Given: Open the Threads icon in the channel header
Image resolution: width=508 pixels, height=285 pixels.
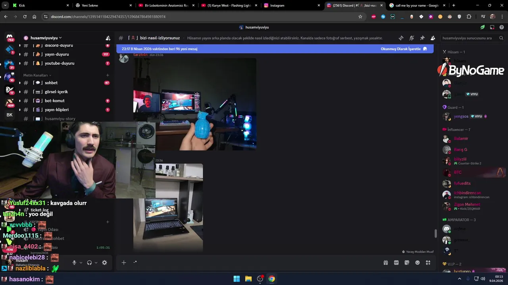Looking at the screenshot, I should tap(401, 38).
